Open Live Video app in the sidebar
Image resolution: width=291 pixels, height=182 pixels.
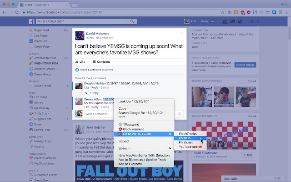tap(40, 97)
